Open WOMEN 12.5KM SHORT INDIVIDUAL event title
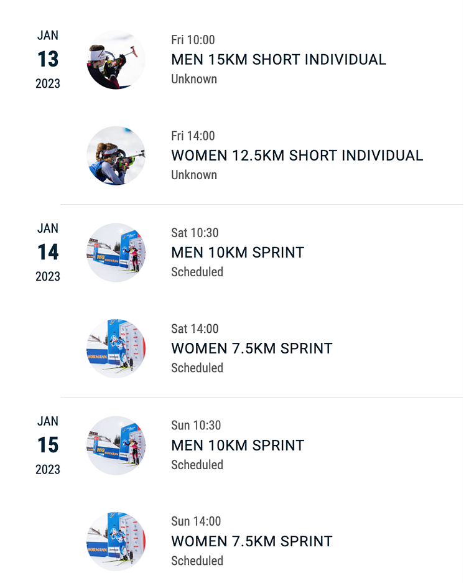Viewport: 464px width, 583px height. (297, 156)
